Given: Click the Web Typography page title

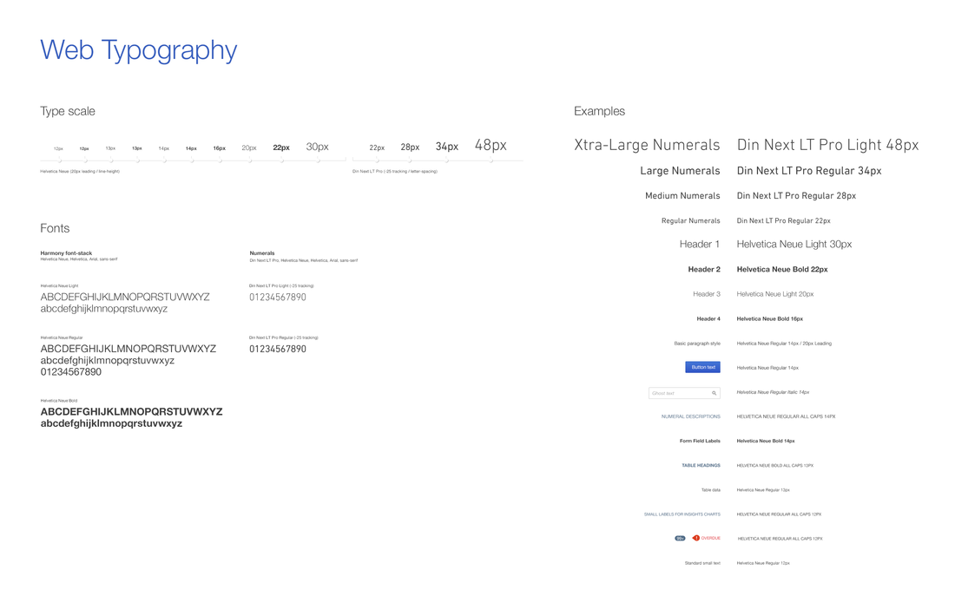Looking at the screenshot, I should tap(139, 50).
